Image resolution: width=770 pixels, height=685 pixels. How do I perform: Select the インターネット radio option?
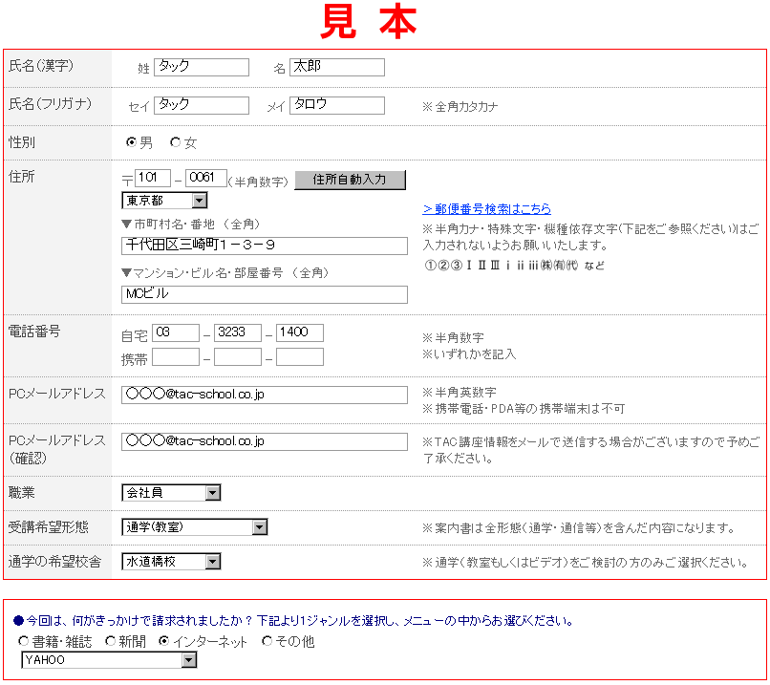(164, 641)
